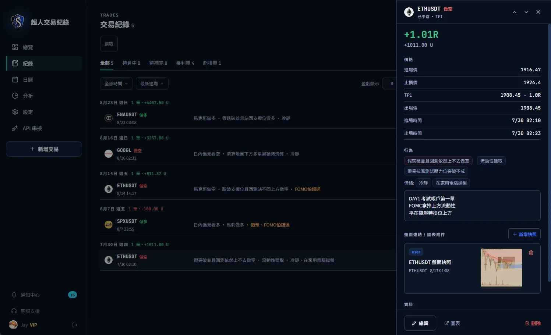Close the ETHUSDT trade detail panel
This screenshot has height=335, width=551.
(x=538, y=12)
